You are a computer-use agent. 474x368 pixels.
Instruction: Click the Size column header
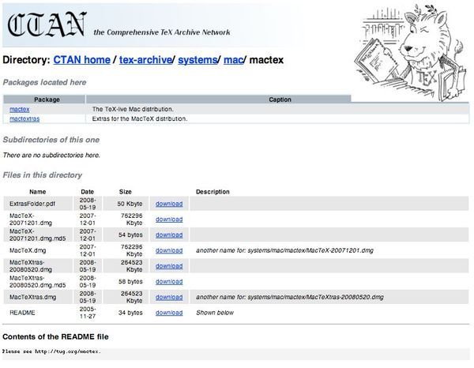tap(125, 192)
